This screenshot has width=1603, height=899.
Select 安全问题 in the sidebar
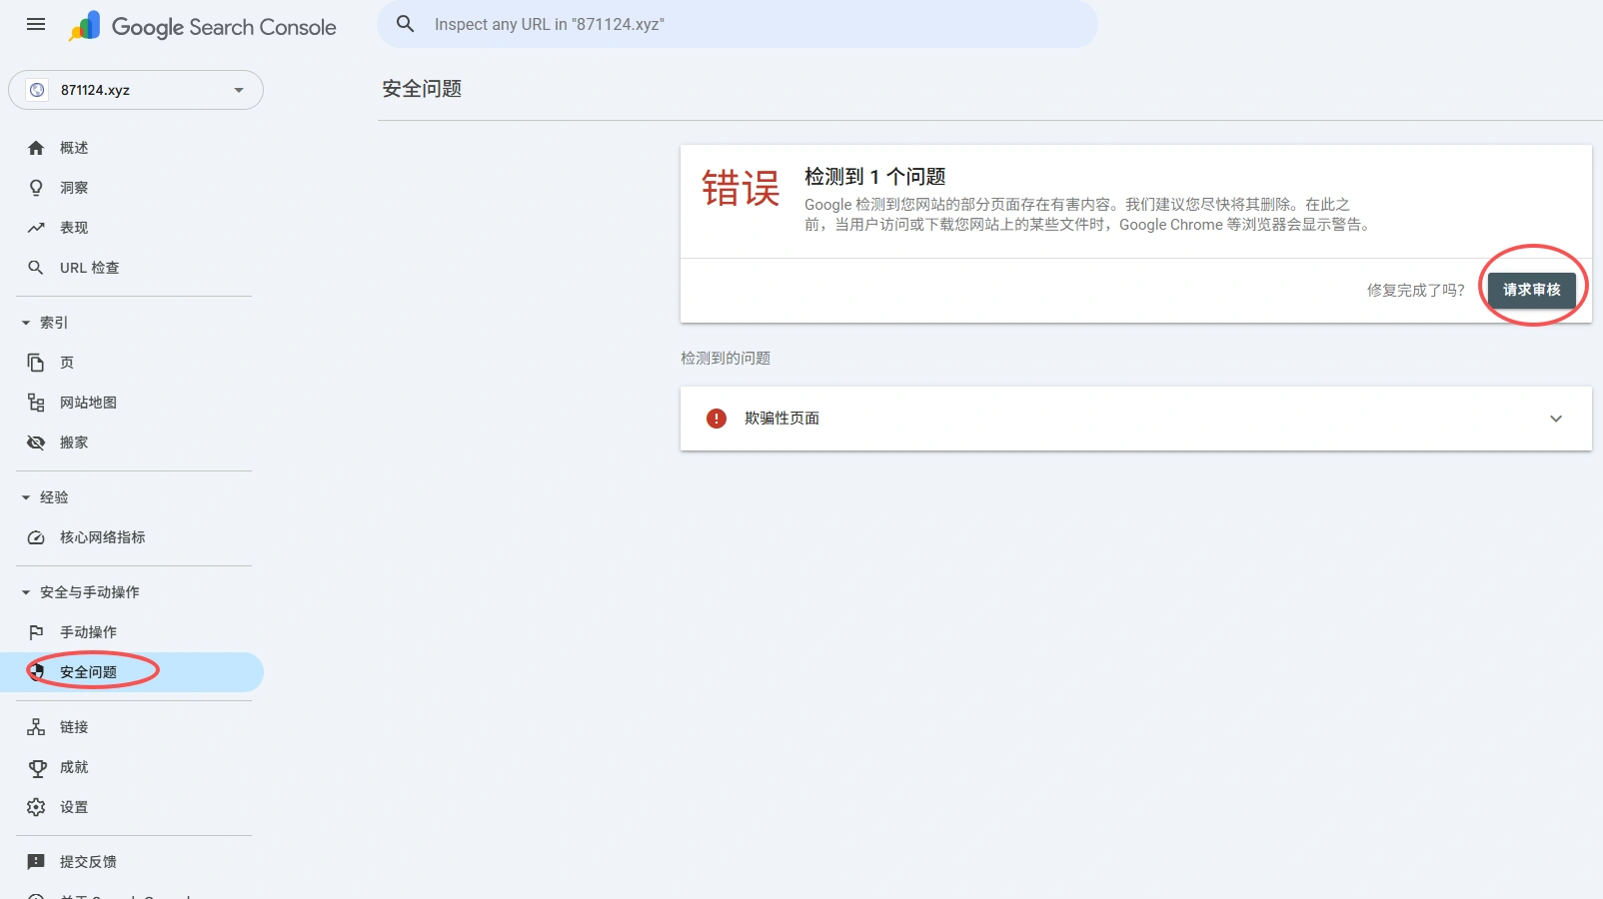[x=89, y=671]
